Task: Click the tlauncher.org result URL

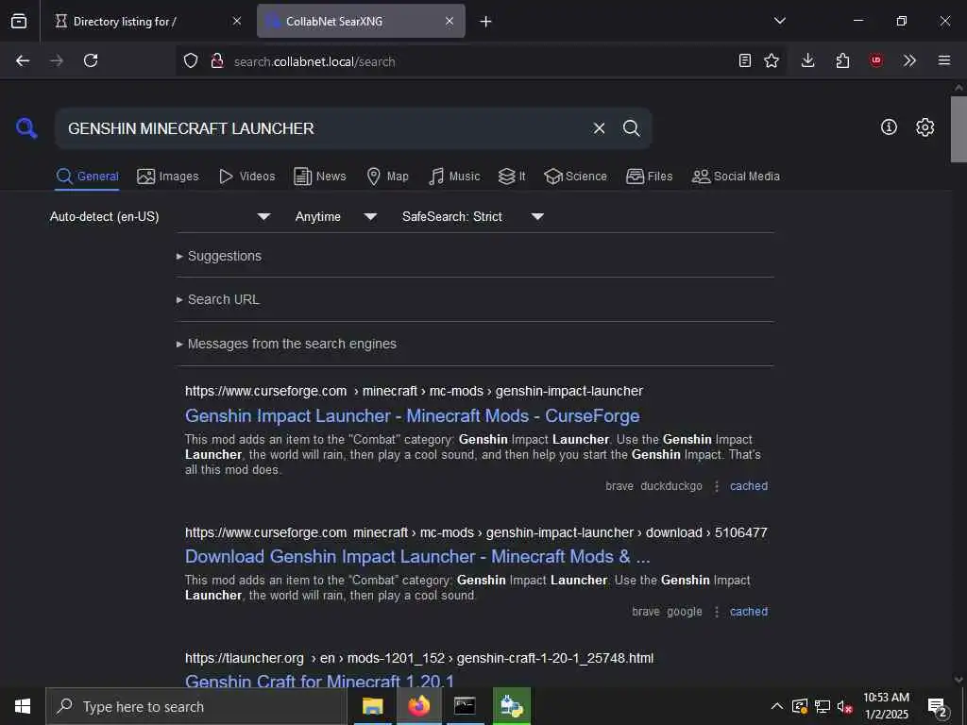Action: click(x=419, y=658)
